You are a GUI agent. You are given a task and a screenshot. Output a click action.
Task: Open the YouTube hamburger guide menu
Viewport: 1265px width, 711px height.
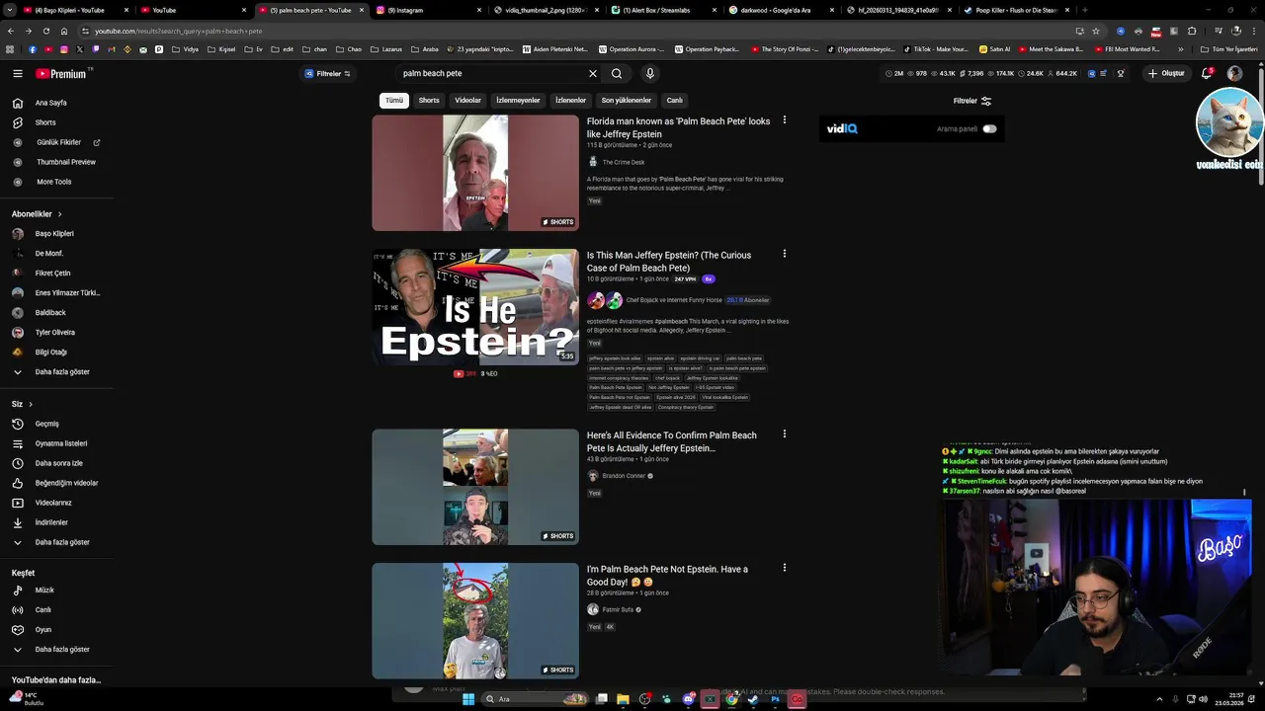pyautogui.click(x=17, y=73)
